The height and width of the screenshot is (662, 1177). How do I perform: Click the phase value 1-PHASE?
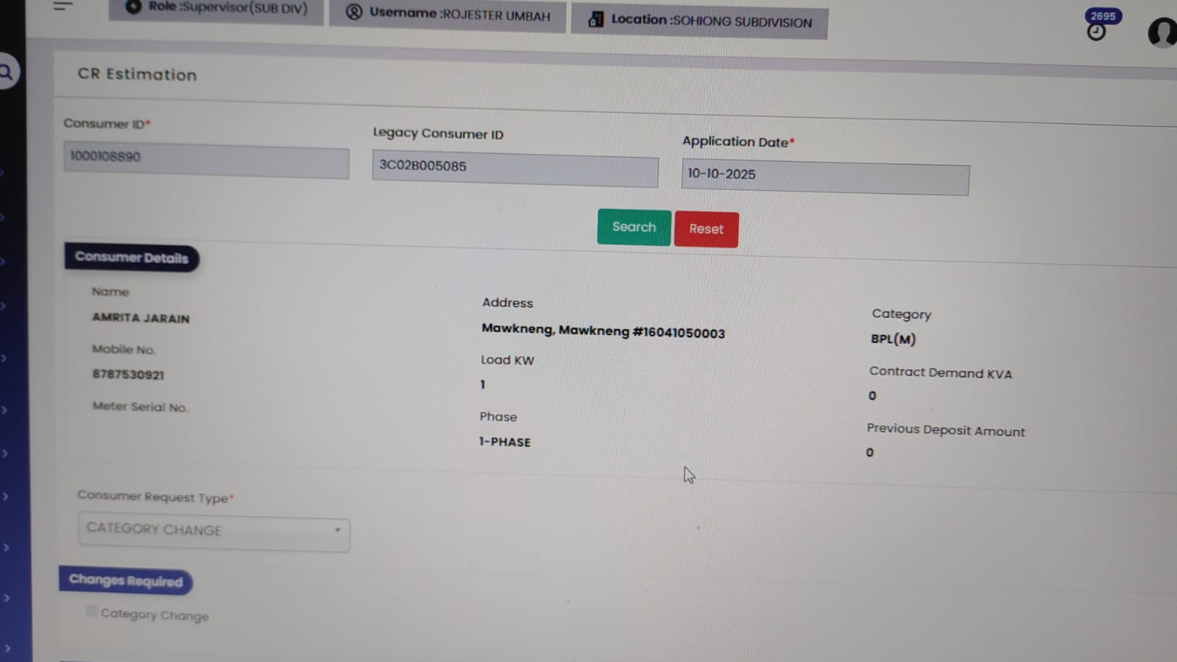(x=505, y=442)
